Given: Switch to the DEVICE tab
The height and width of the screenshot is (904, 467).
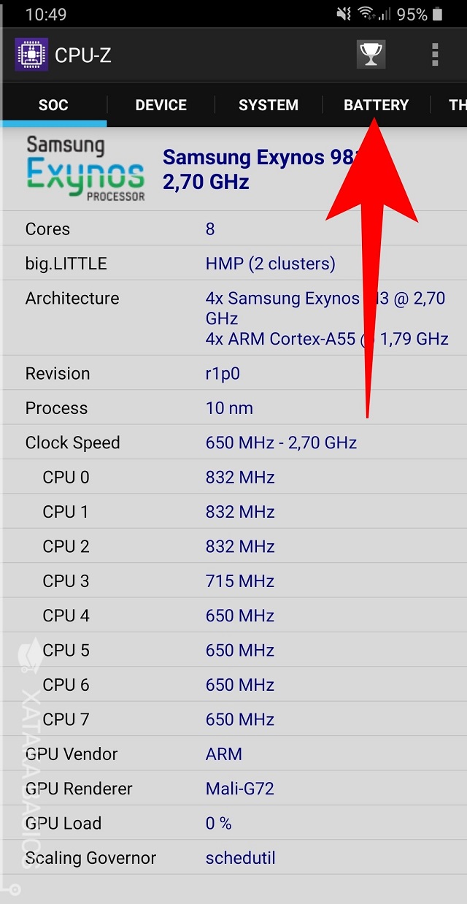Looking at the screenshot, I should coord(161,105).
